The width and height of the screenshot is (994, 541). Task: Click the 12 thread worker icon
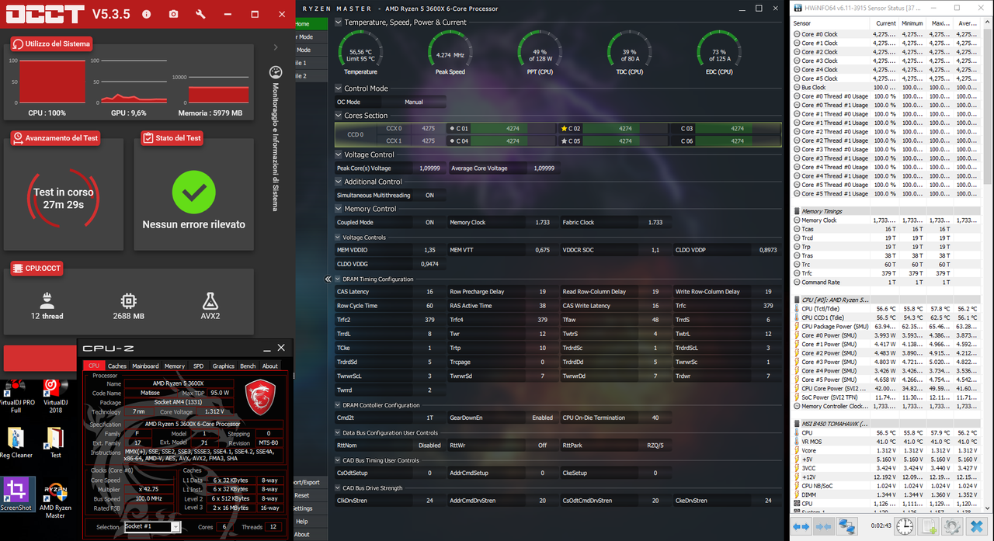point(46,300)
